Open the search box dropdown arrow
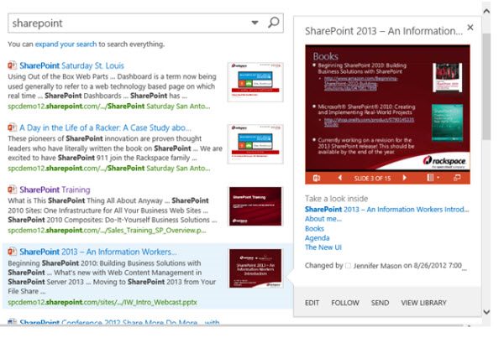The image size is (504, 338). click(255, 23)
